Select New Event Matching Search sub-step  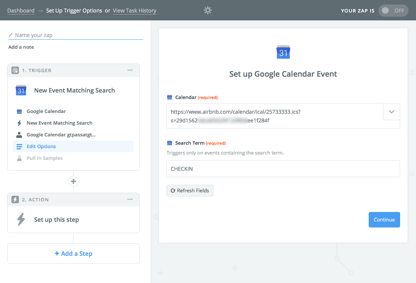click(x=73, y=123)
